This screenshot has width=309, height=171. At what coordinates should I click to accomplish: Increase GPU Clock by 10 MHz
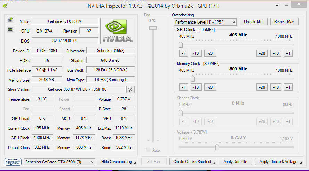(276, 53)
